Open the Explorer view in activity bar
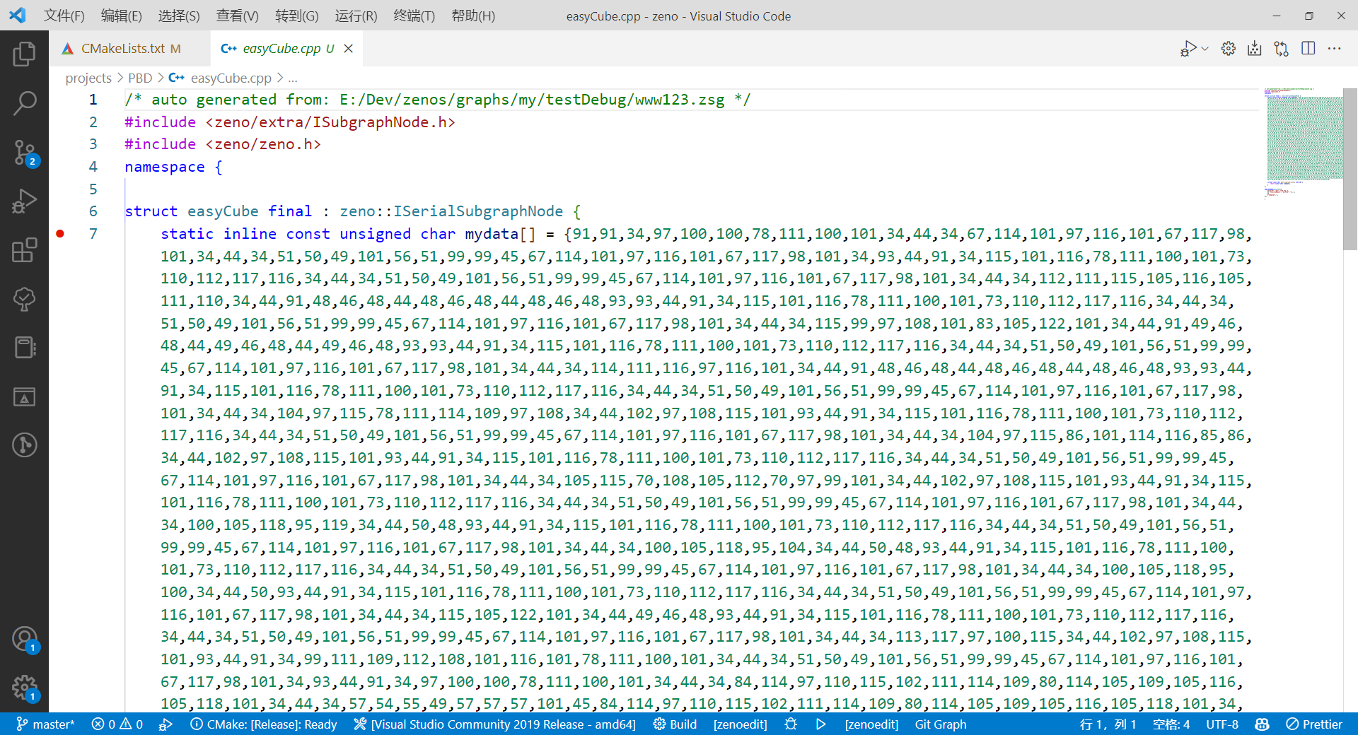This screenshot has height=735, width=1358. tap(24, 54)
